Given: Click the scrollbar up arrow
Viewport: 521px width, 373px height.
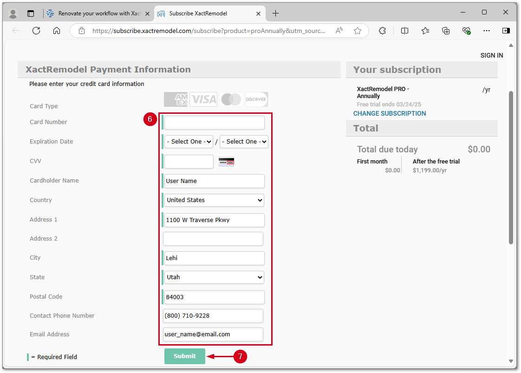Looking at the screenshot, I should [x=511, y=46].
